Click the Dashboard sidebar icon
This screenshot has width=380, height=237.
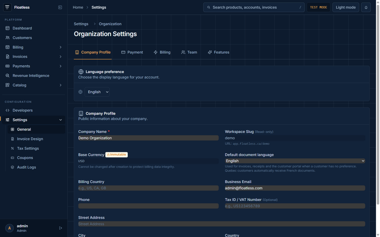click(x=7, y=28)
